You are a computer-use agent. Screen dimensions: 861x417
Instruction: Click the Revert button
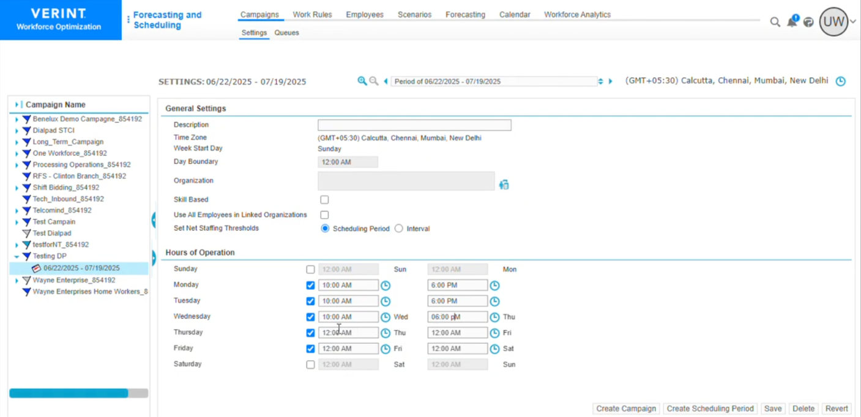837,409
